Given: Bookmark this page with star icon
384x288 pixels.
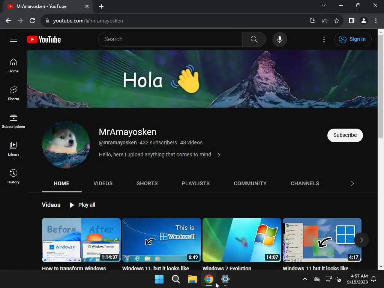Looking at the screenshot, I should click(x=337, y=21).
